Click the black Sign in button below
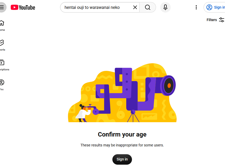The width and height of the screenshot is (225, 167). coord(122,159)
